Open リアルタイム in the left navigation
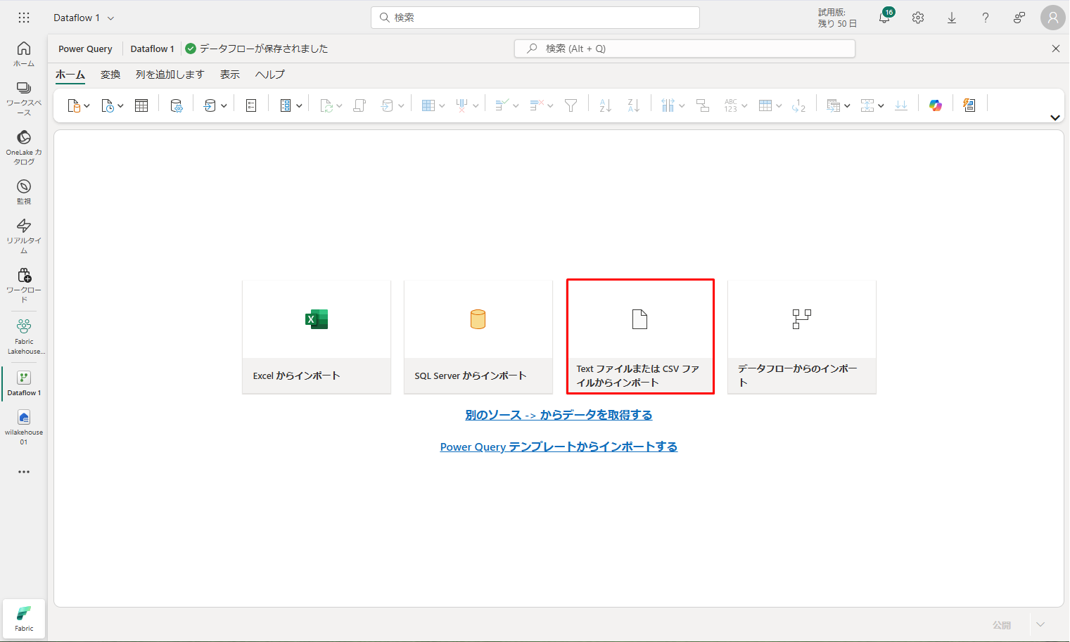Screen dimensions: 1070x642 pyautogui.click(x=24, y=236)
